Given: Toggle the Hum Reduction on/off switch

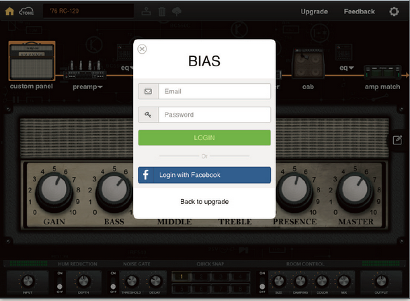Looking at the screenshot, I should click(60, 283).
